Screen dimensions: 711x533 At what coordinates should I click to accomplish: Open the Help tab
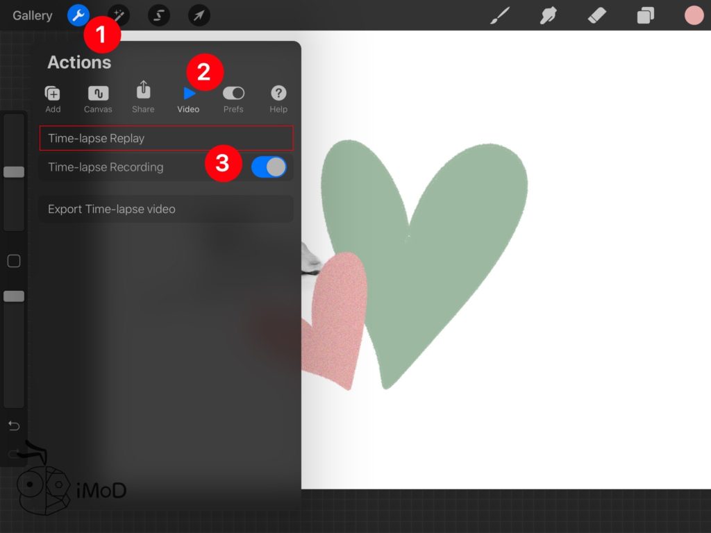point(278,99)
